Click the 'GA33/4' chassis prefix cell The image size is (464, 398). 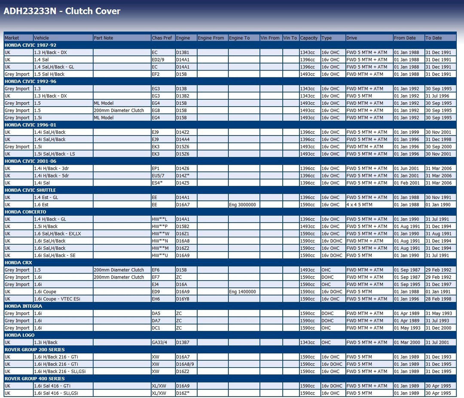tap(163, 343)
